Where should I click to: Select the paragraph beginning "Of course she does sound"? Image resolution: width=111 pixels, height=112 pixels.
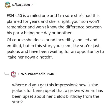tap(55, 48)
